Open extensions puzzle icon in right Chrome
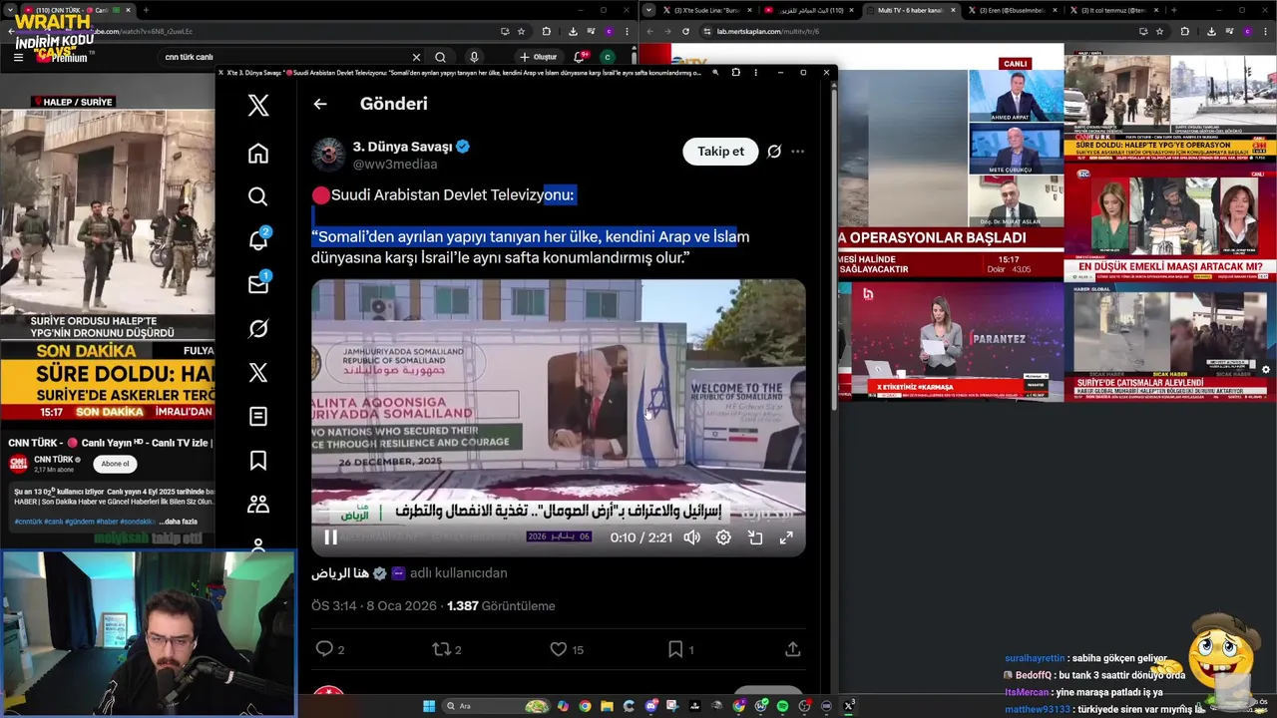Screen dimensions: 1277x718 (x=1184, y=31)
